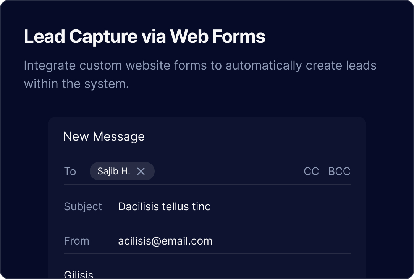The width and height of the screenshot is (414, 279).
Task: Click the 'From' field label
Action: [76, 241]
